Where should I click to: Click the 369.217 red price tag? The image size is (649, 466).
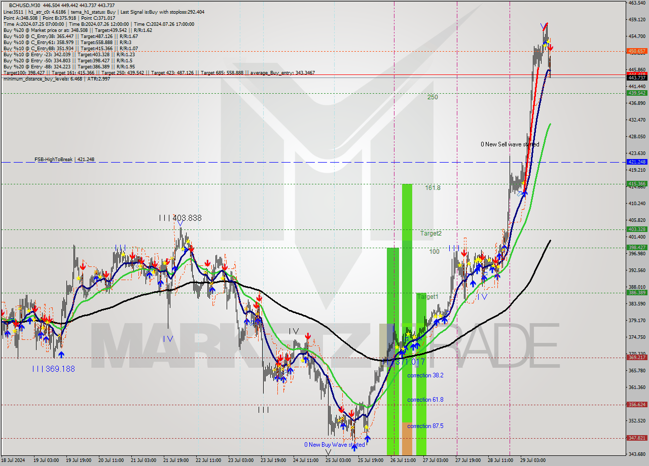tap(637, 358)
